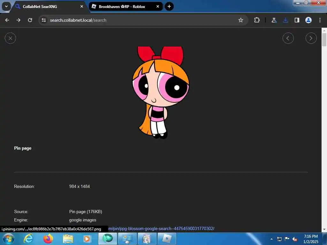Click the Pin page title
This screenshot has height=245, width=327.
click(x=23, y=148)
